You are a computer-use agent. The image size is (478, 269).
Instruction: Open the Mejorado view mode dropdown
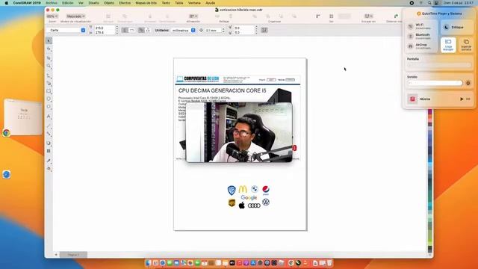[75, 16]
